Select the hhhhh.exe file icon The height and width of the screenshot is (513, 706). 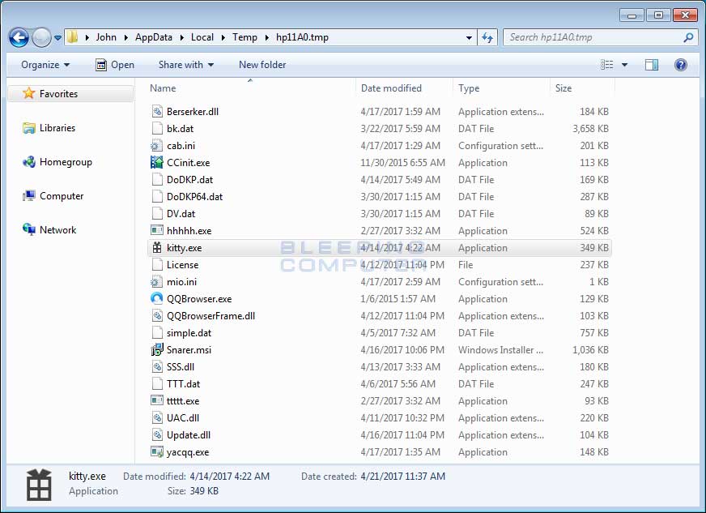[157, 230]
